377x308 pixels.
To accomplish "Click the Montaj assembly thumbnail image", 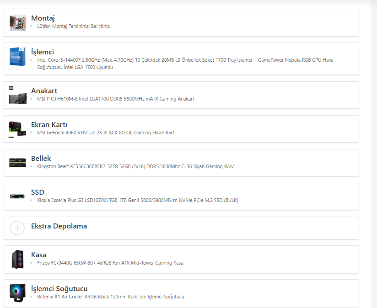I will [17, 22].
